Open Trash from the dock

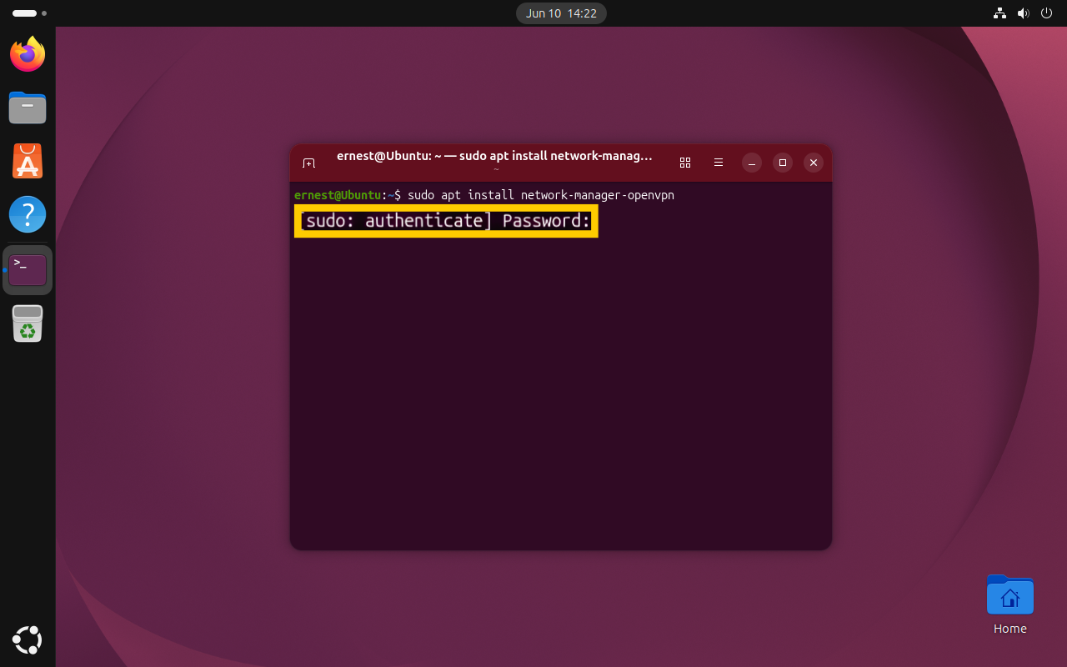pos(28,323)
